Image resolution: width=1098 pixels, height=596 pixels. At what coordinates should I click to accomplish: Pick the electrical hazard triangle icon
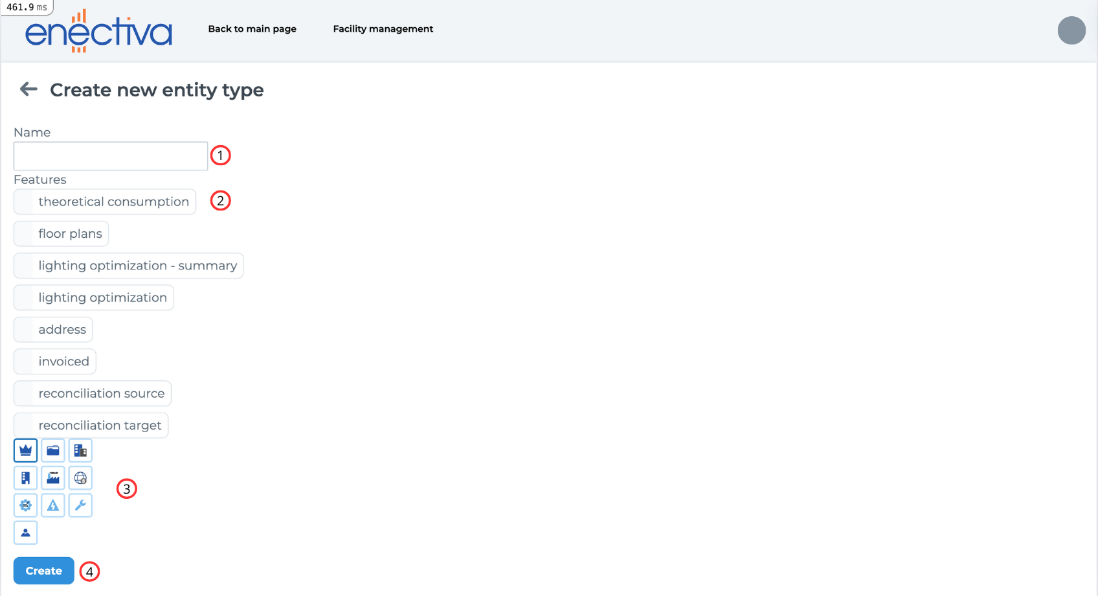(52, 505)
